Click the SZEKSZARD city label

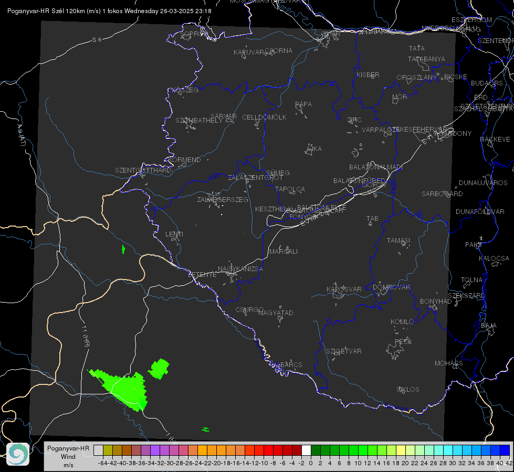coord(466,295)
